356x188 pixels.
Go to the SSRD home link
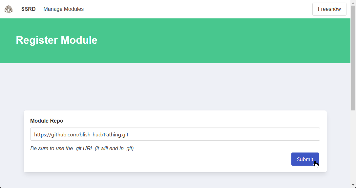[x=28, y=9]
